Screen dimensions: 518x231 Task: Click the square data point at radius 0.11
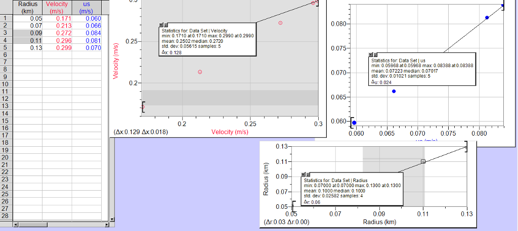(x=423, y=161)
